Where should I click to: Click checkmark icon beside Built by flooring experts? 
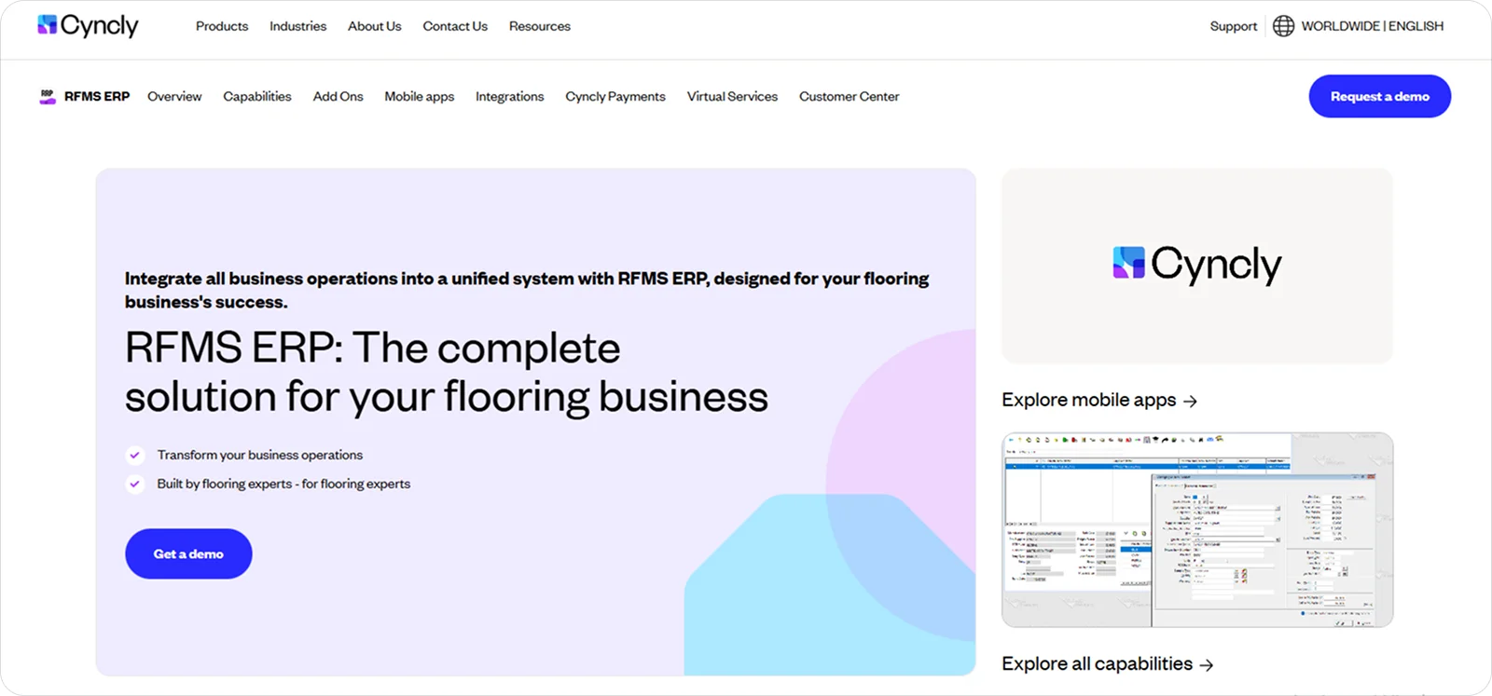coord(135,484)
